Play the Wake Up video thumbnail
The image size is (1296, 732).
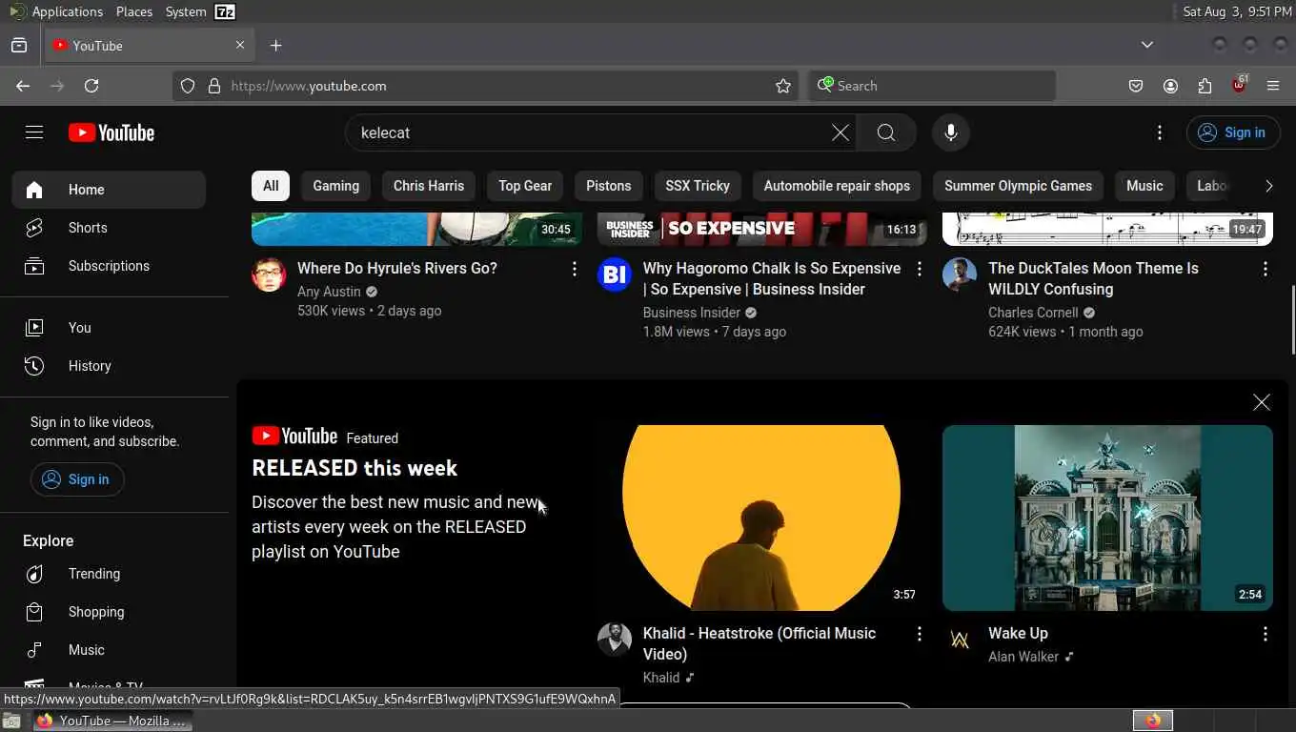[x=1107, y=518]
